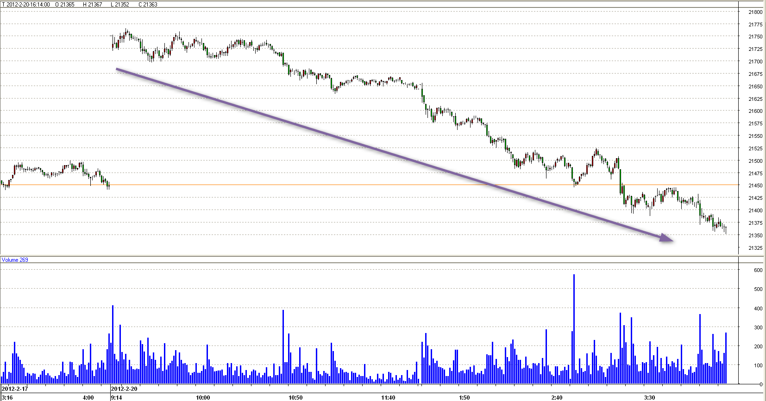Image resolution: width=766 pixels, height=401 pixels.
Task: Click the tallest volume bar near 2:40
Action: 574,328
